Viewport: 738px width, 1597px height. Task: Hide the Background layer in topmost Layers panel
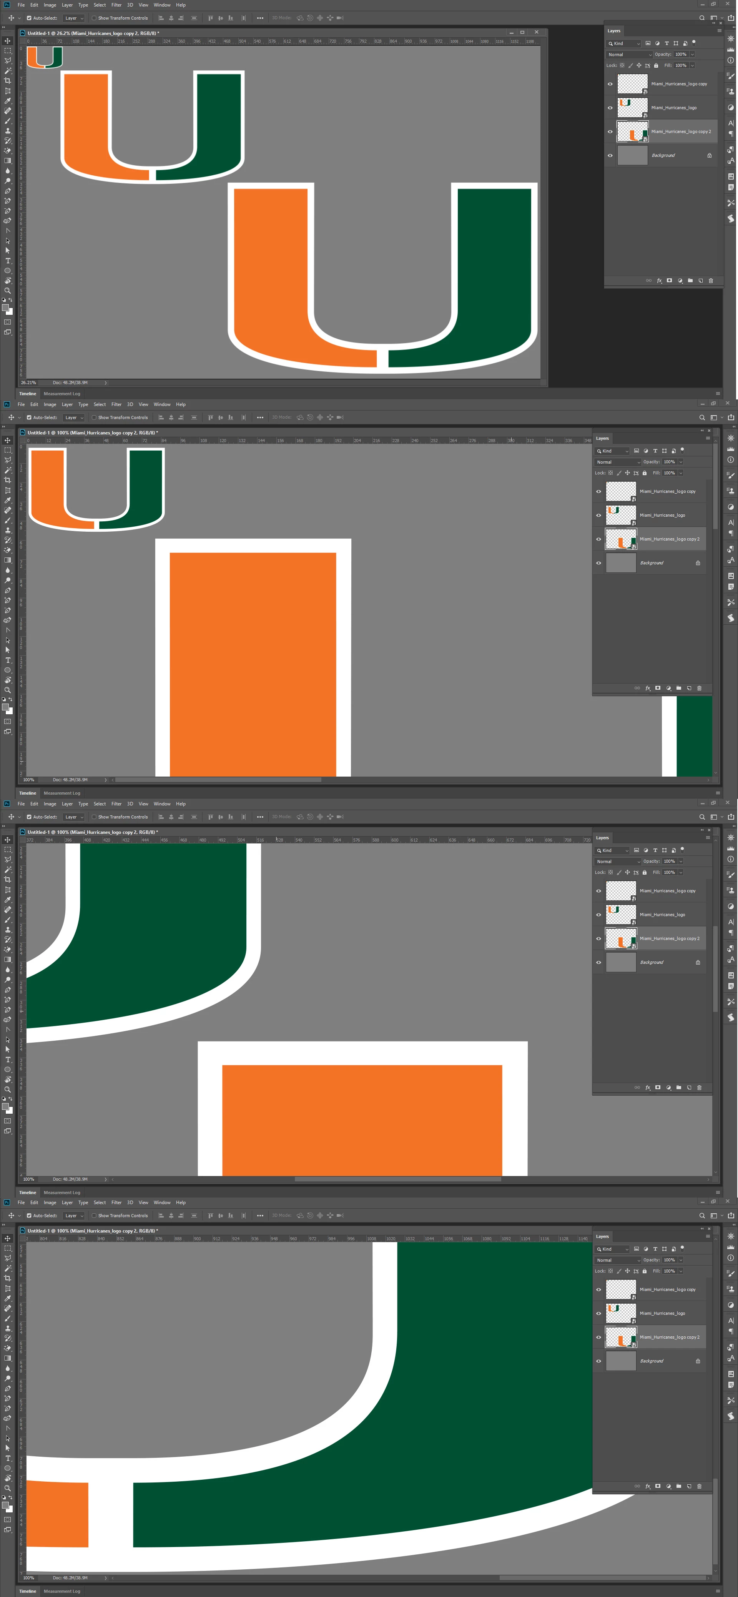pyautogui.click(x=610, y=156)
